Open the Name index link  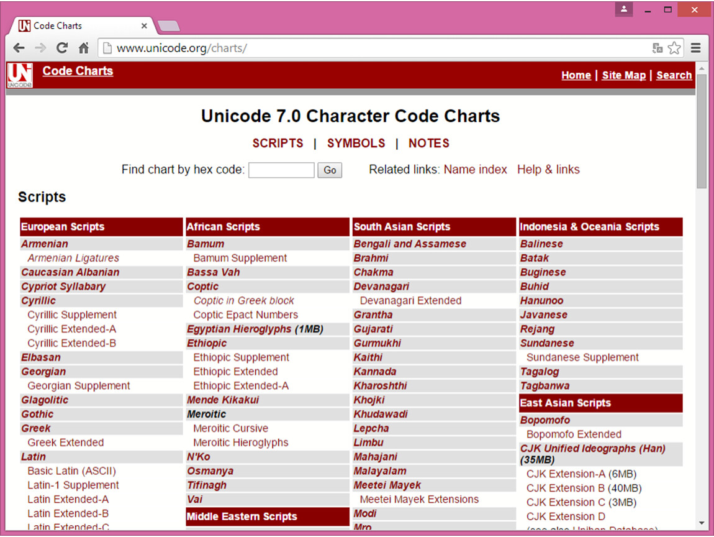point(475,170)
